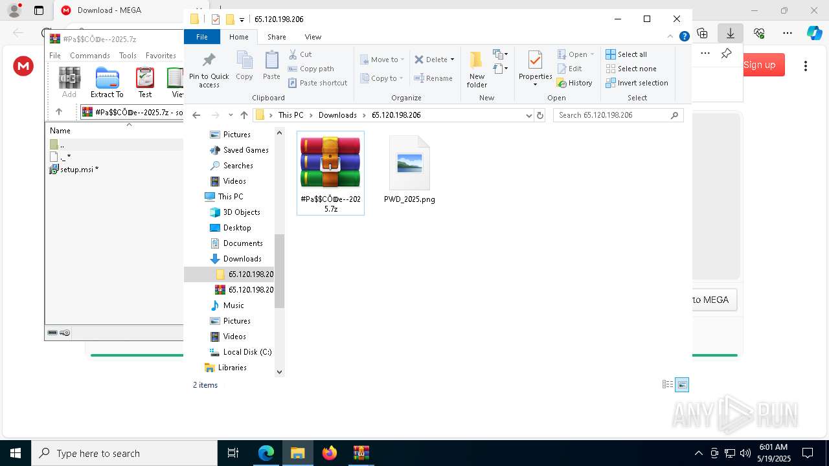829x466 pixels.
Task: Expand New item dropdown in ribbon
Action: [501, 54]
